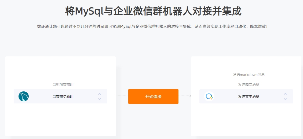Click the arrowhead pointing to the WeCom card
The image size is (303, 139).
pyautogui.click(x=190, y=96)
